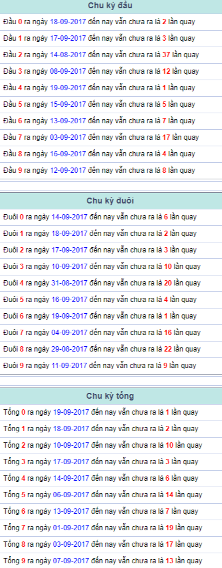Select the row 'Đầu 3 ra ngày 08-09-2017'
This screenshot has width=222, height=568.
tap(111, 71)
